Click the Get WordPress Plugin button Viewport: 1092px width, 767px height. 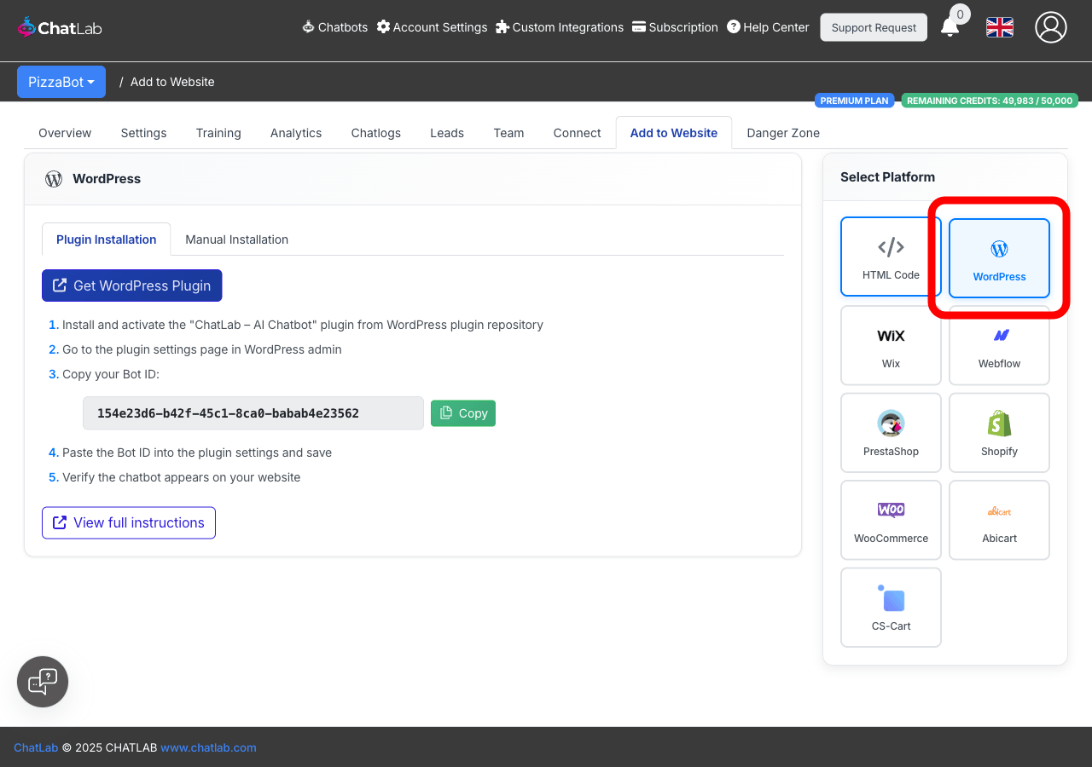[132, 285]
